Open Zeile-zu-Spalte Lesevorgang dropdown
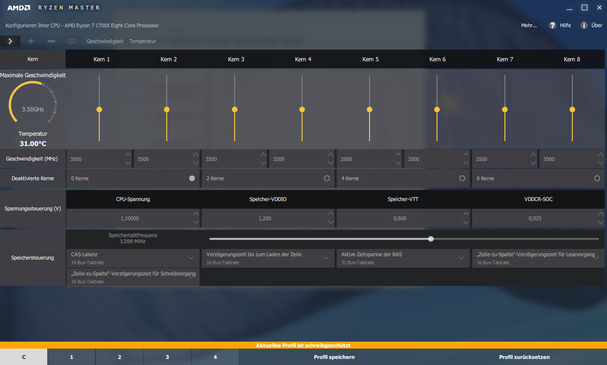Viewport: 607px width, 365px height. (538, 258)
